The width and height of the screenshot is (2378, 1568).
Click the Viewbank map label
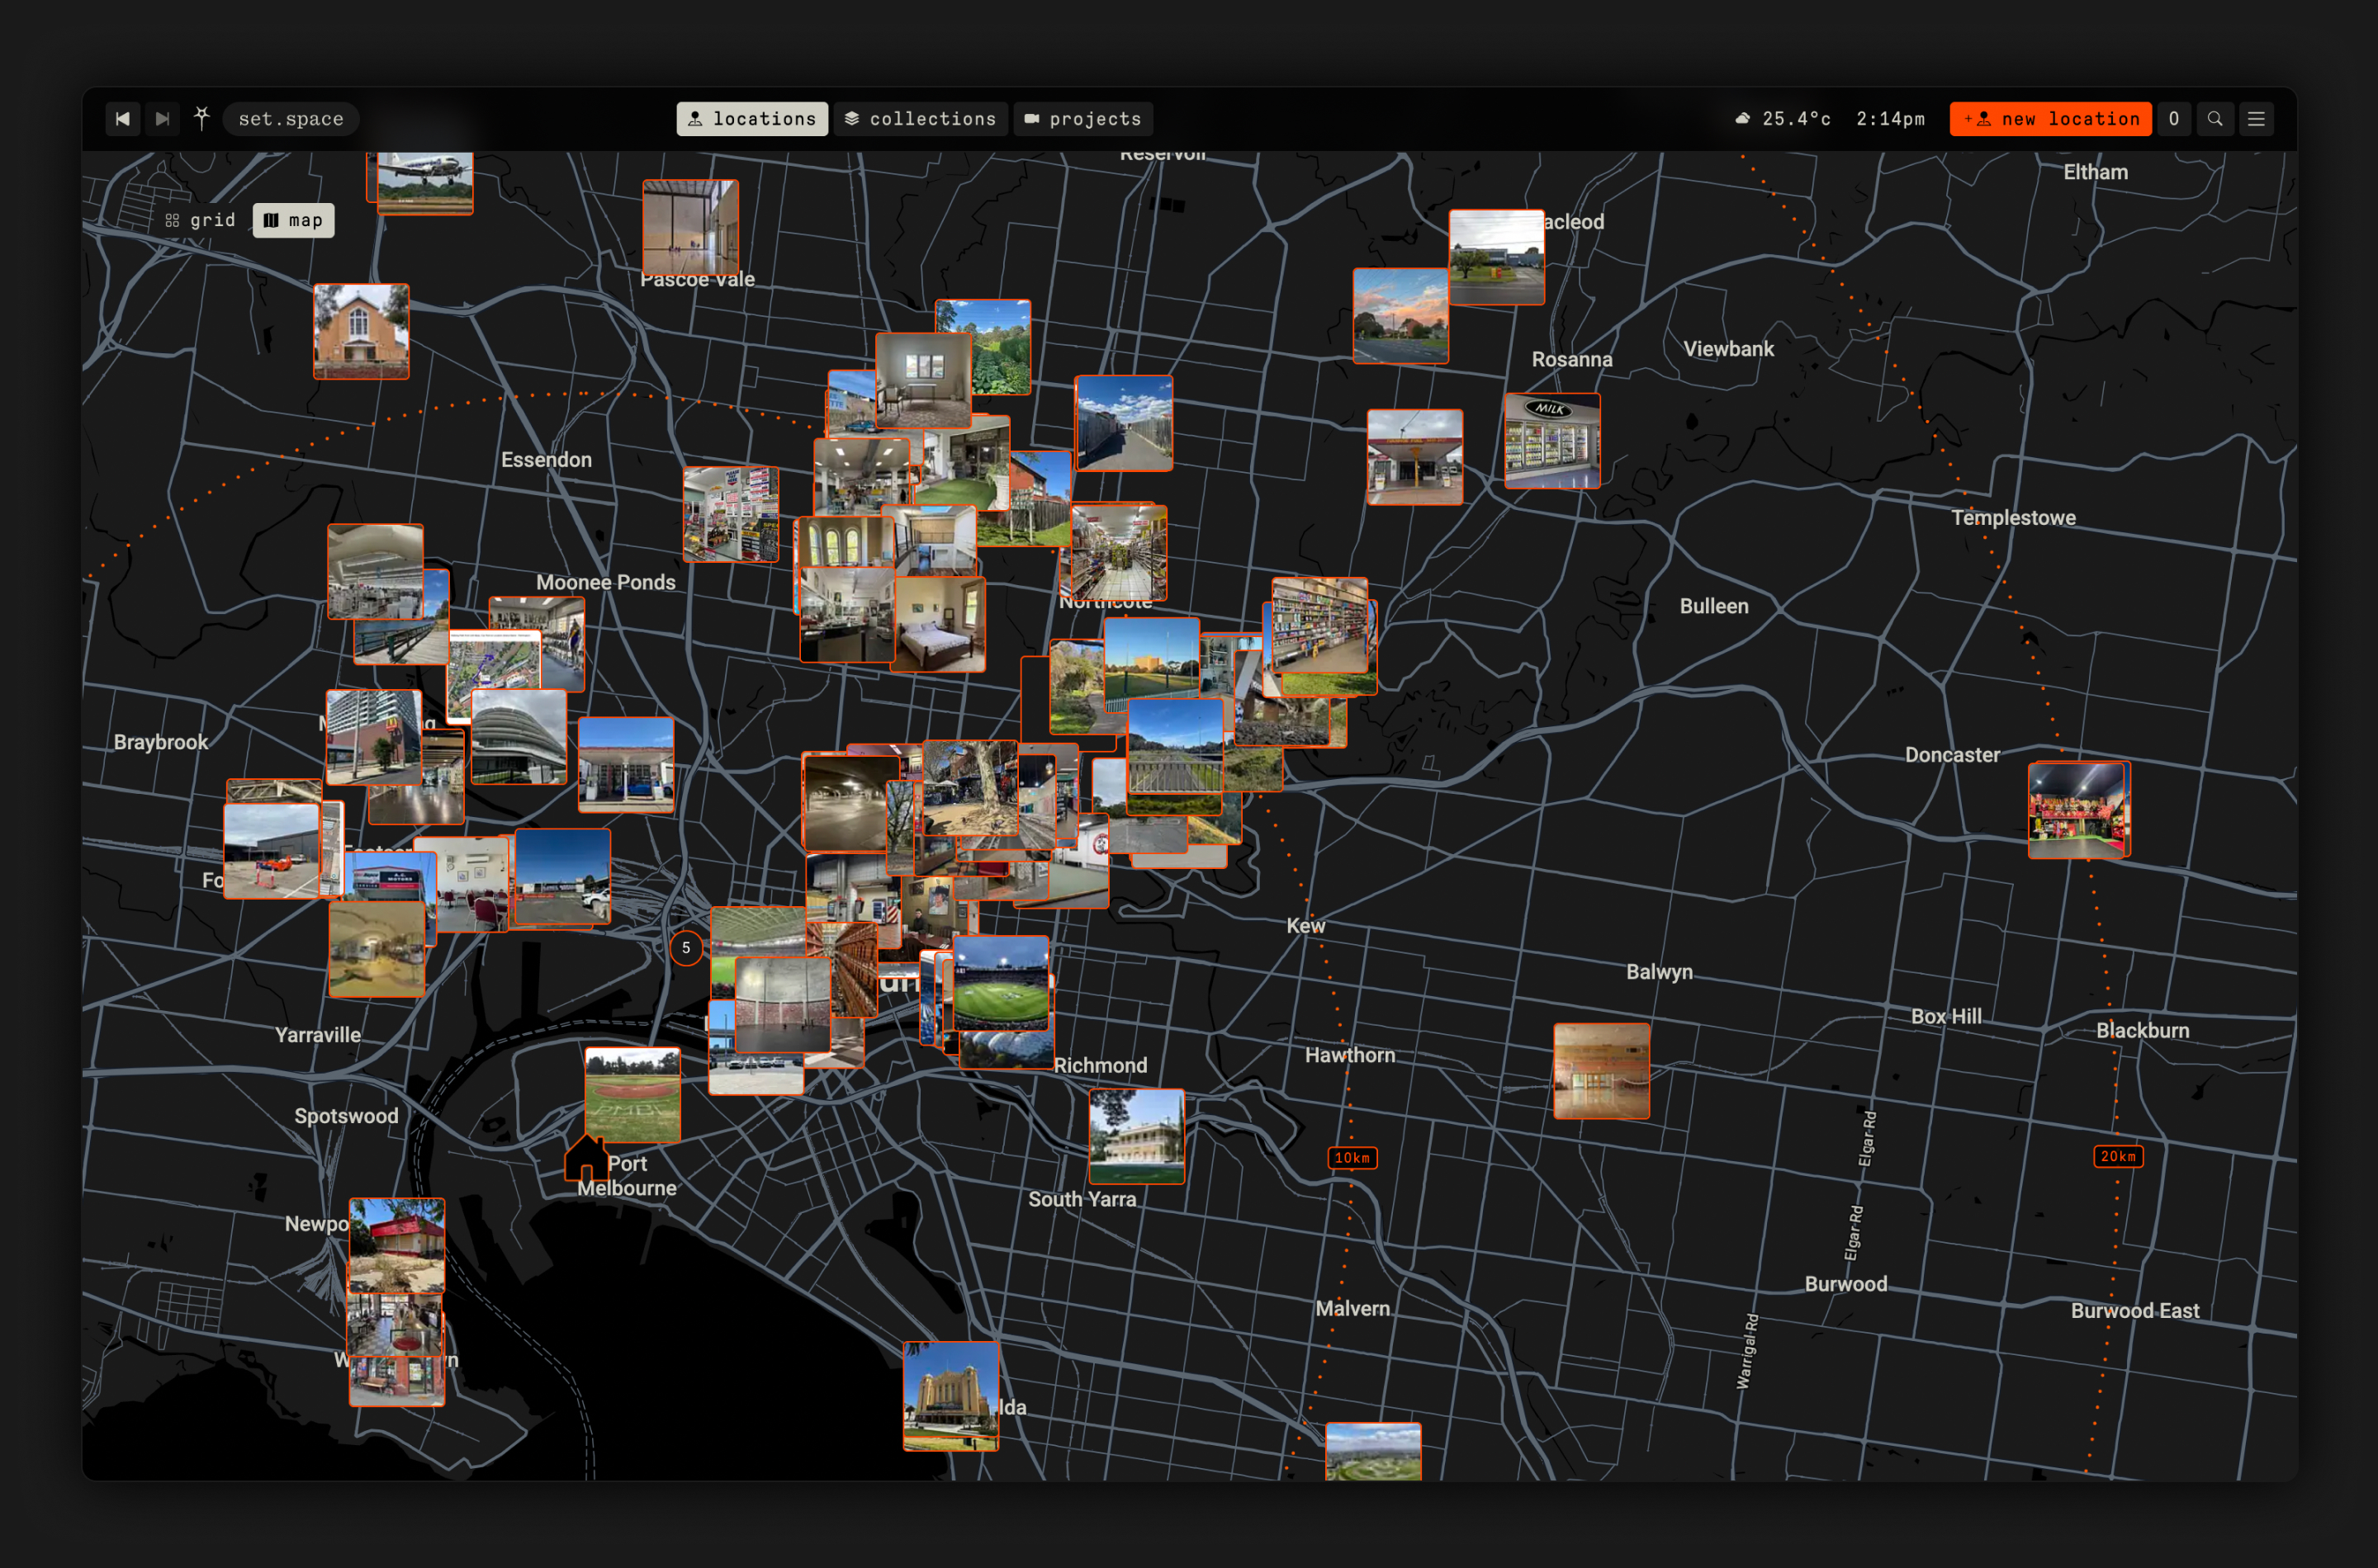point(1729,349)
